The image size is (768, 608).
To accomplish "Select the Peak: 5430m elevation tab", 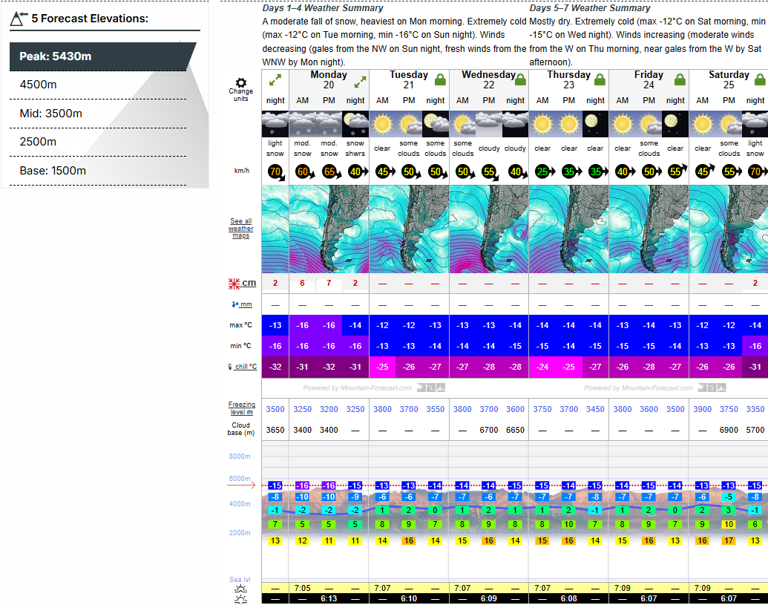I will (x=103, y=56).
